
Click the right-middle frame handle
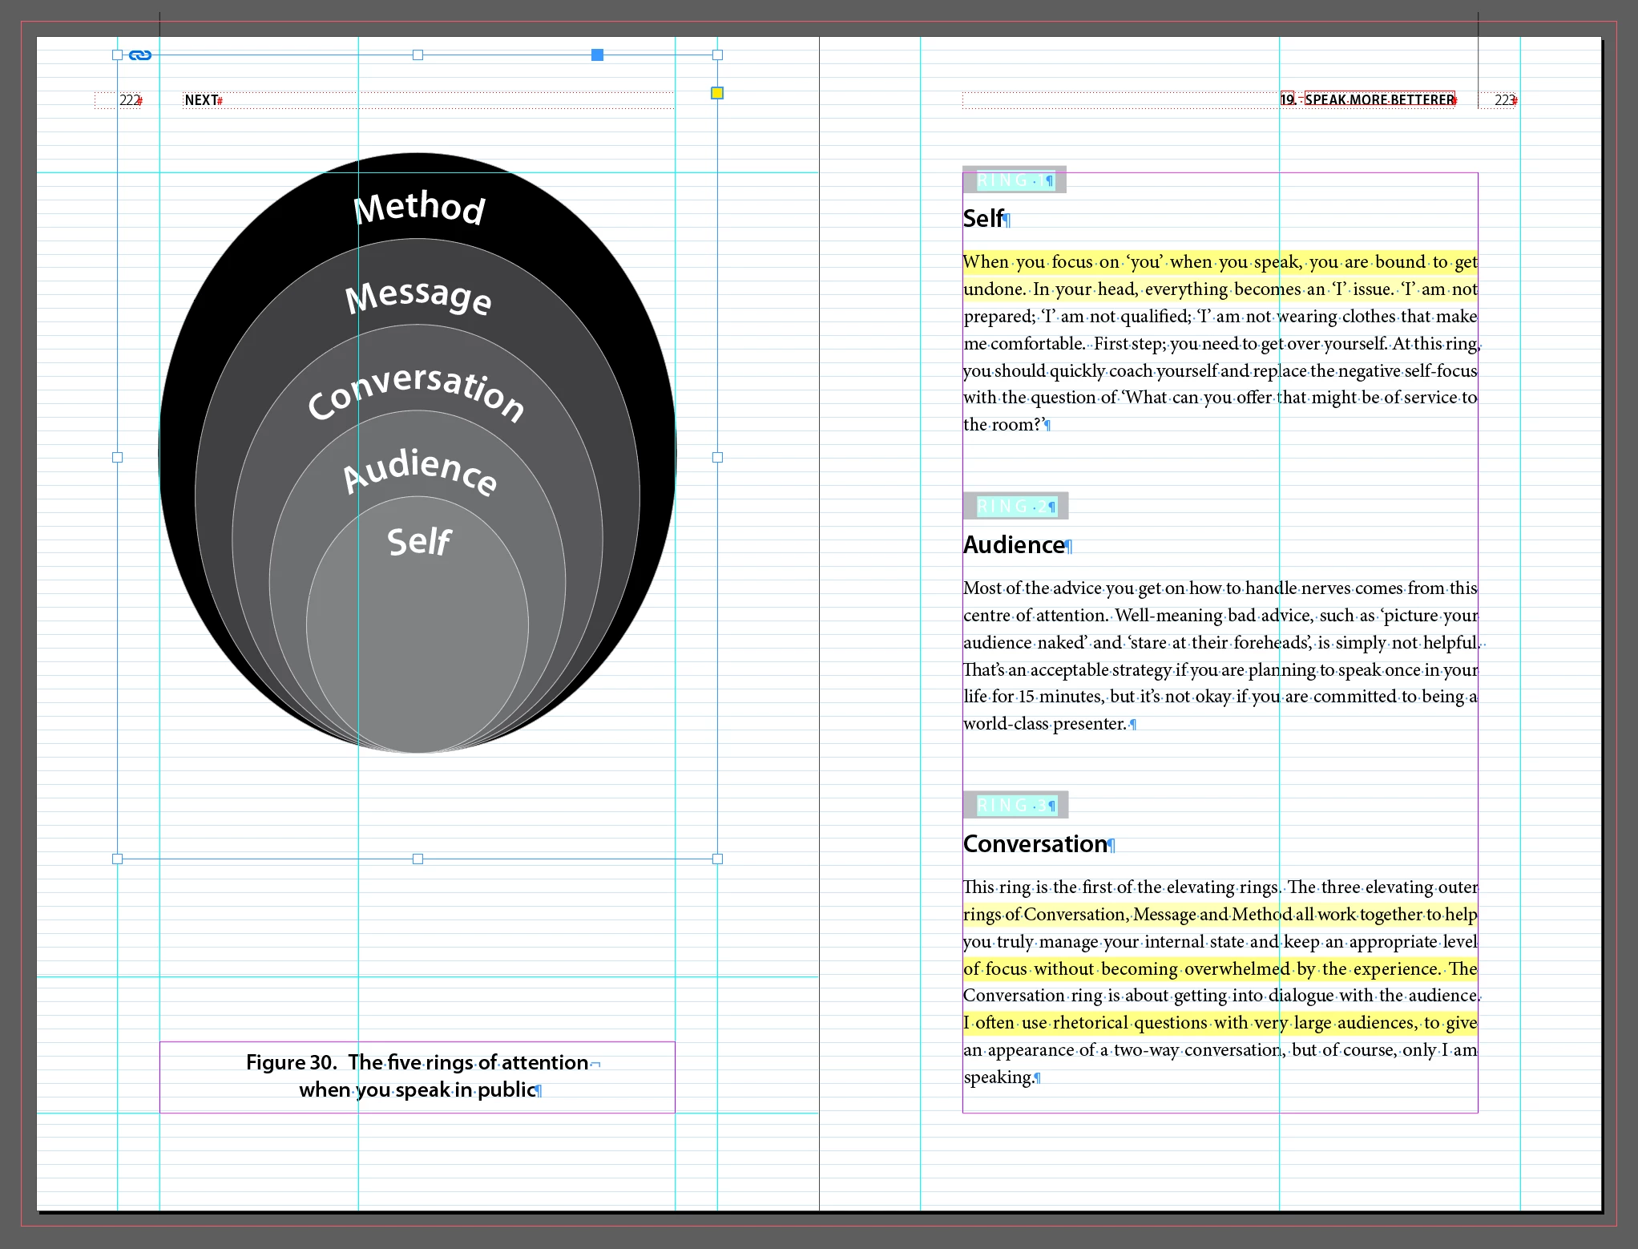click(717, 457)
